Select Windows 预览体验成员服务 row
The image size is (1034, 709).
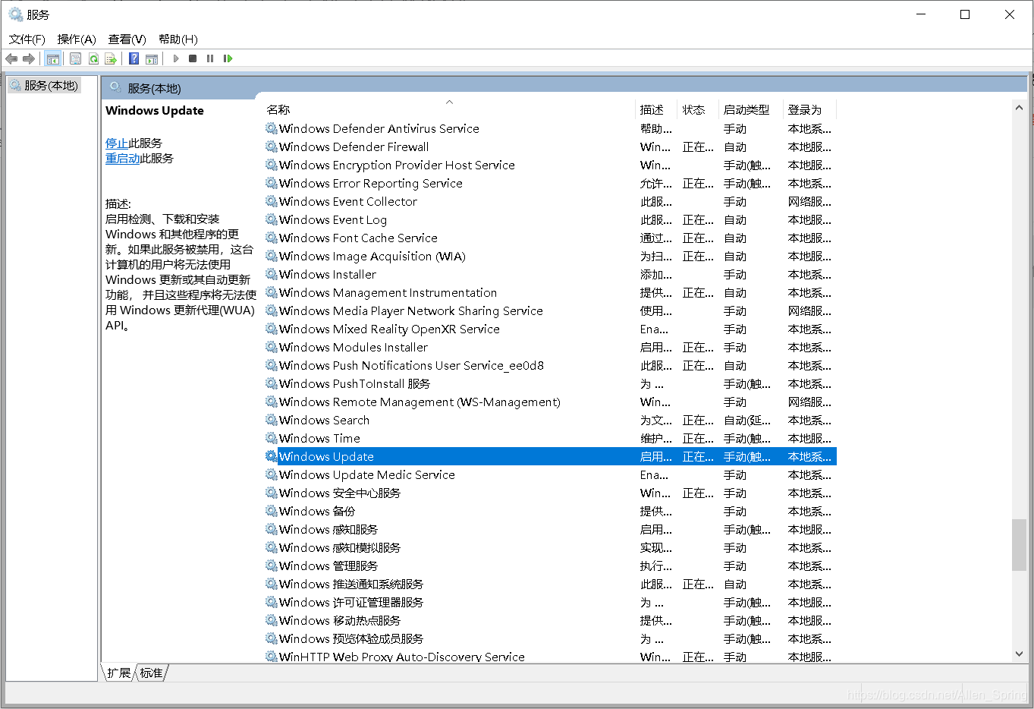tap(550, 638)
